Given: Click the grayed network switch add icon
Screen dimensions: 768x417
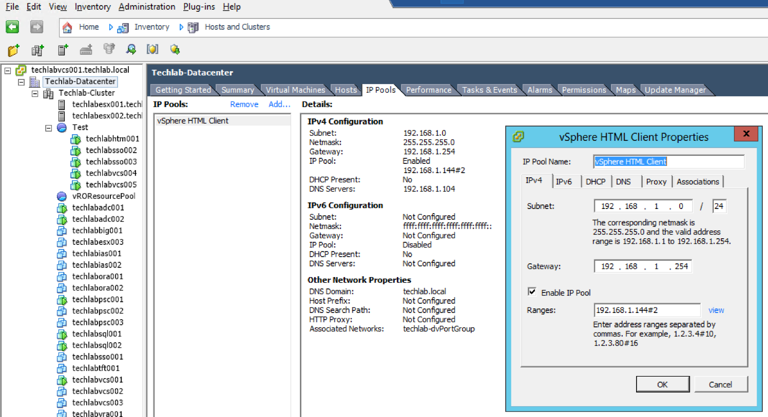Looking at the screenshot, I should click(x=86, y=50).
